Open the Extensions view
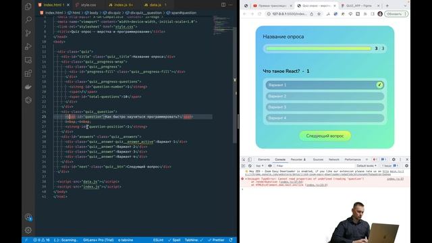 click(28, 74)
